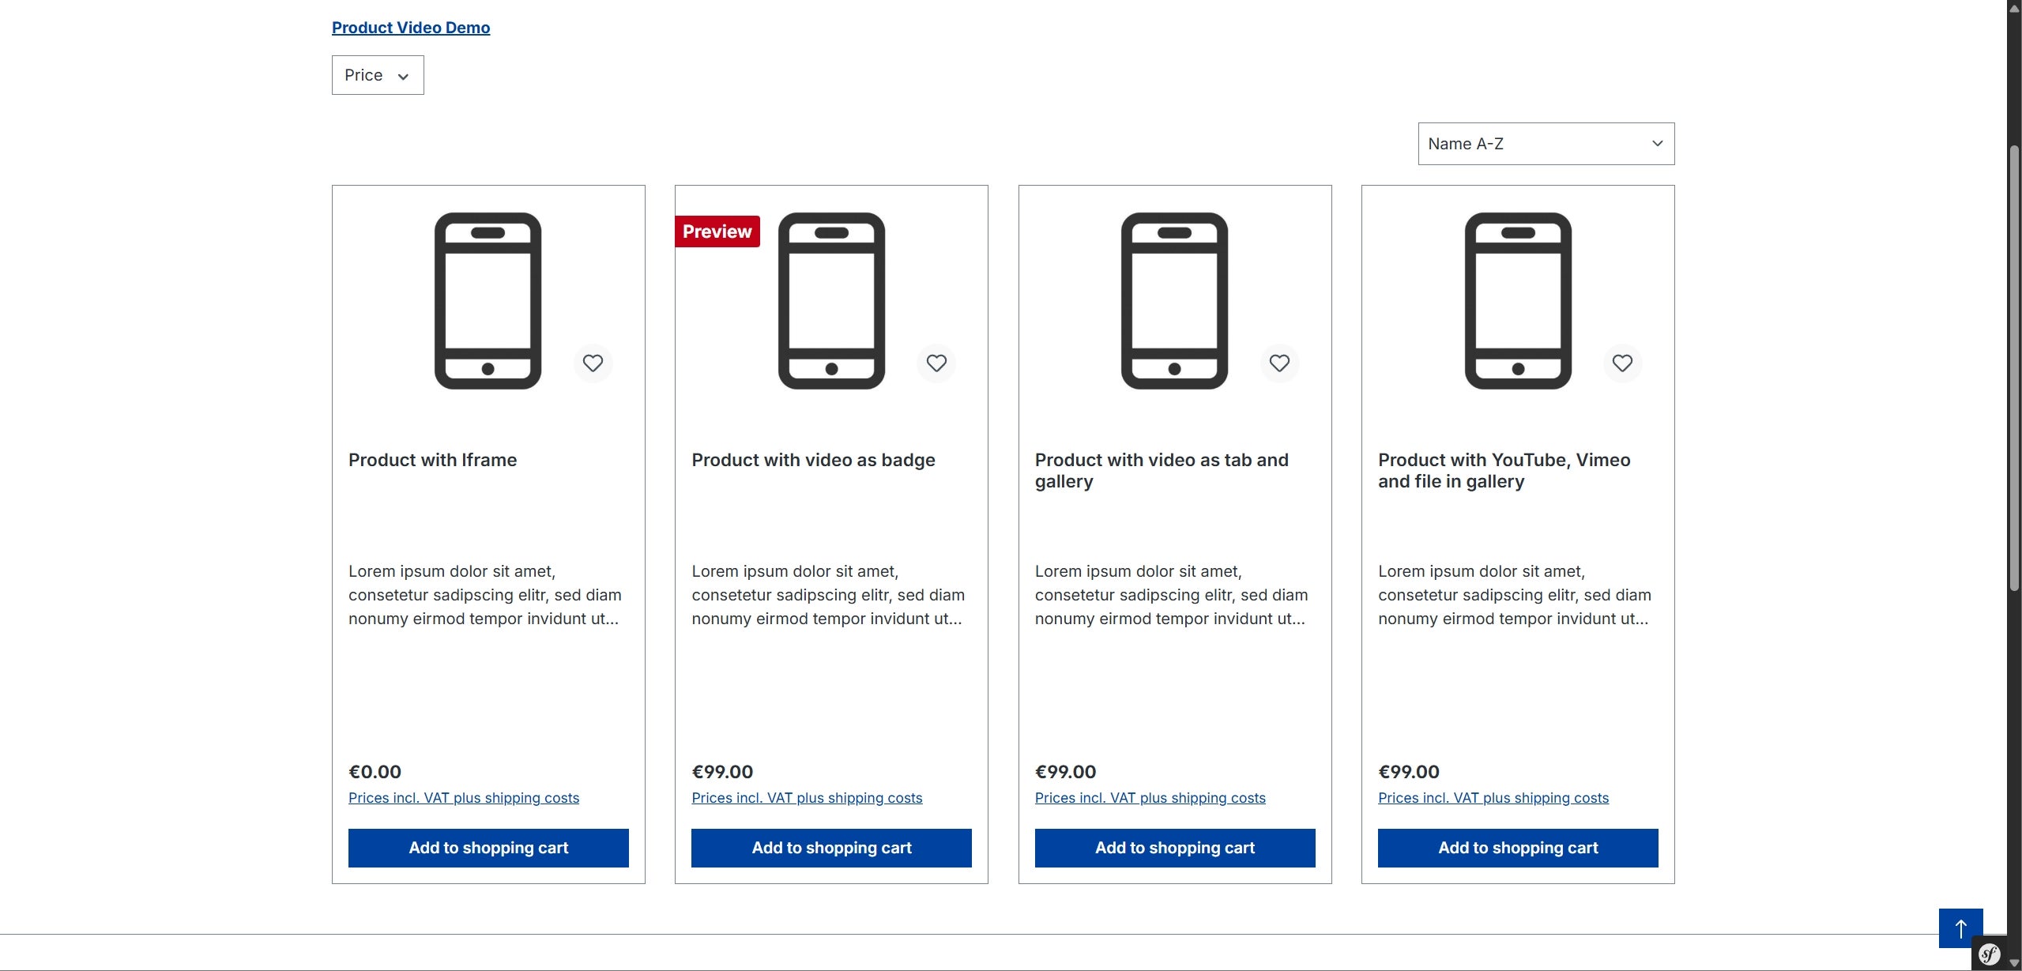Click phone image of tab and gallery product
The height and width of the screenshot is (971, 2022).
(1175, 301)
